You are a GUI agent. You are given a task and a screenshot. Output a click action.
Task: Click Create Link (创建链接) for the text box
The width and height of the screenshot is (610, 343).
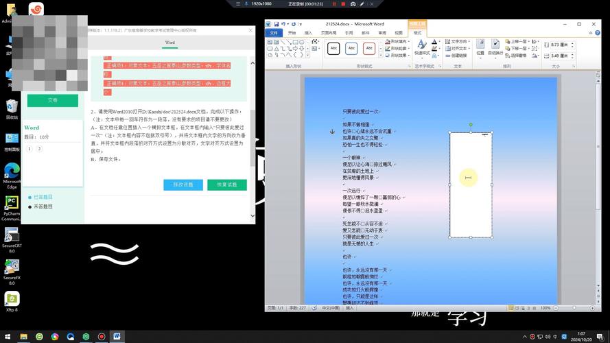pos(458,56)
